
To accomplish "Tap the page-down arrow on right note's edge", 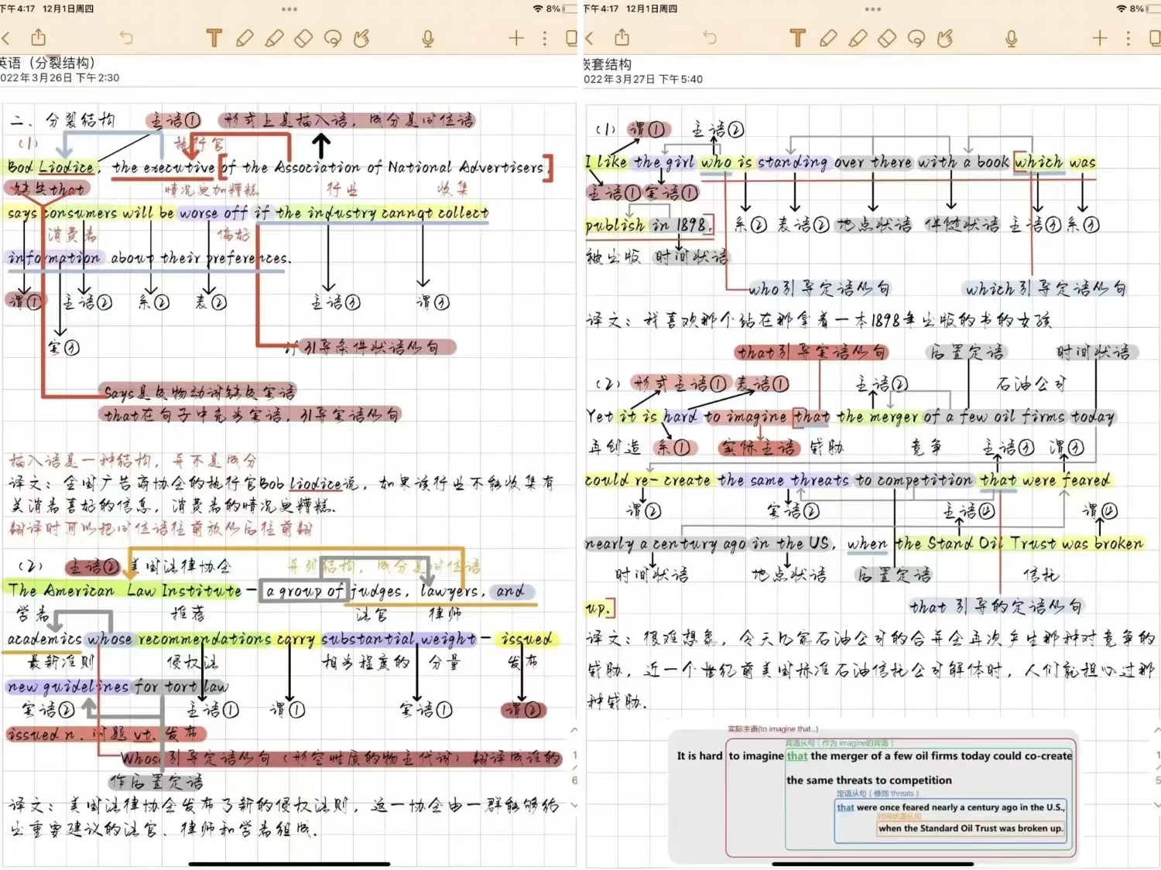I will pos(1157,805).
